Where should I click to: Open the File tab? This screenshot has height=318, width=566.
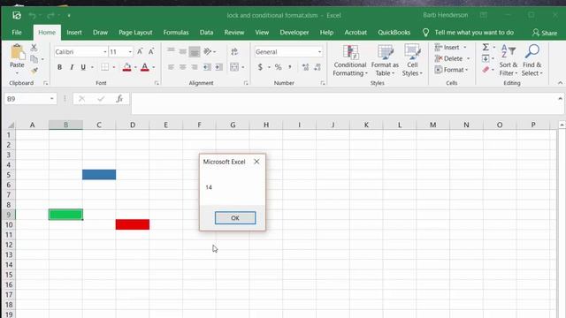pos(17,33)
